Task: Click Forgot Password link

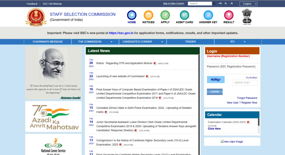Action: pyautogui.click(x=247, y=98)
